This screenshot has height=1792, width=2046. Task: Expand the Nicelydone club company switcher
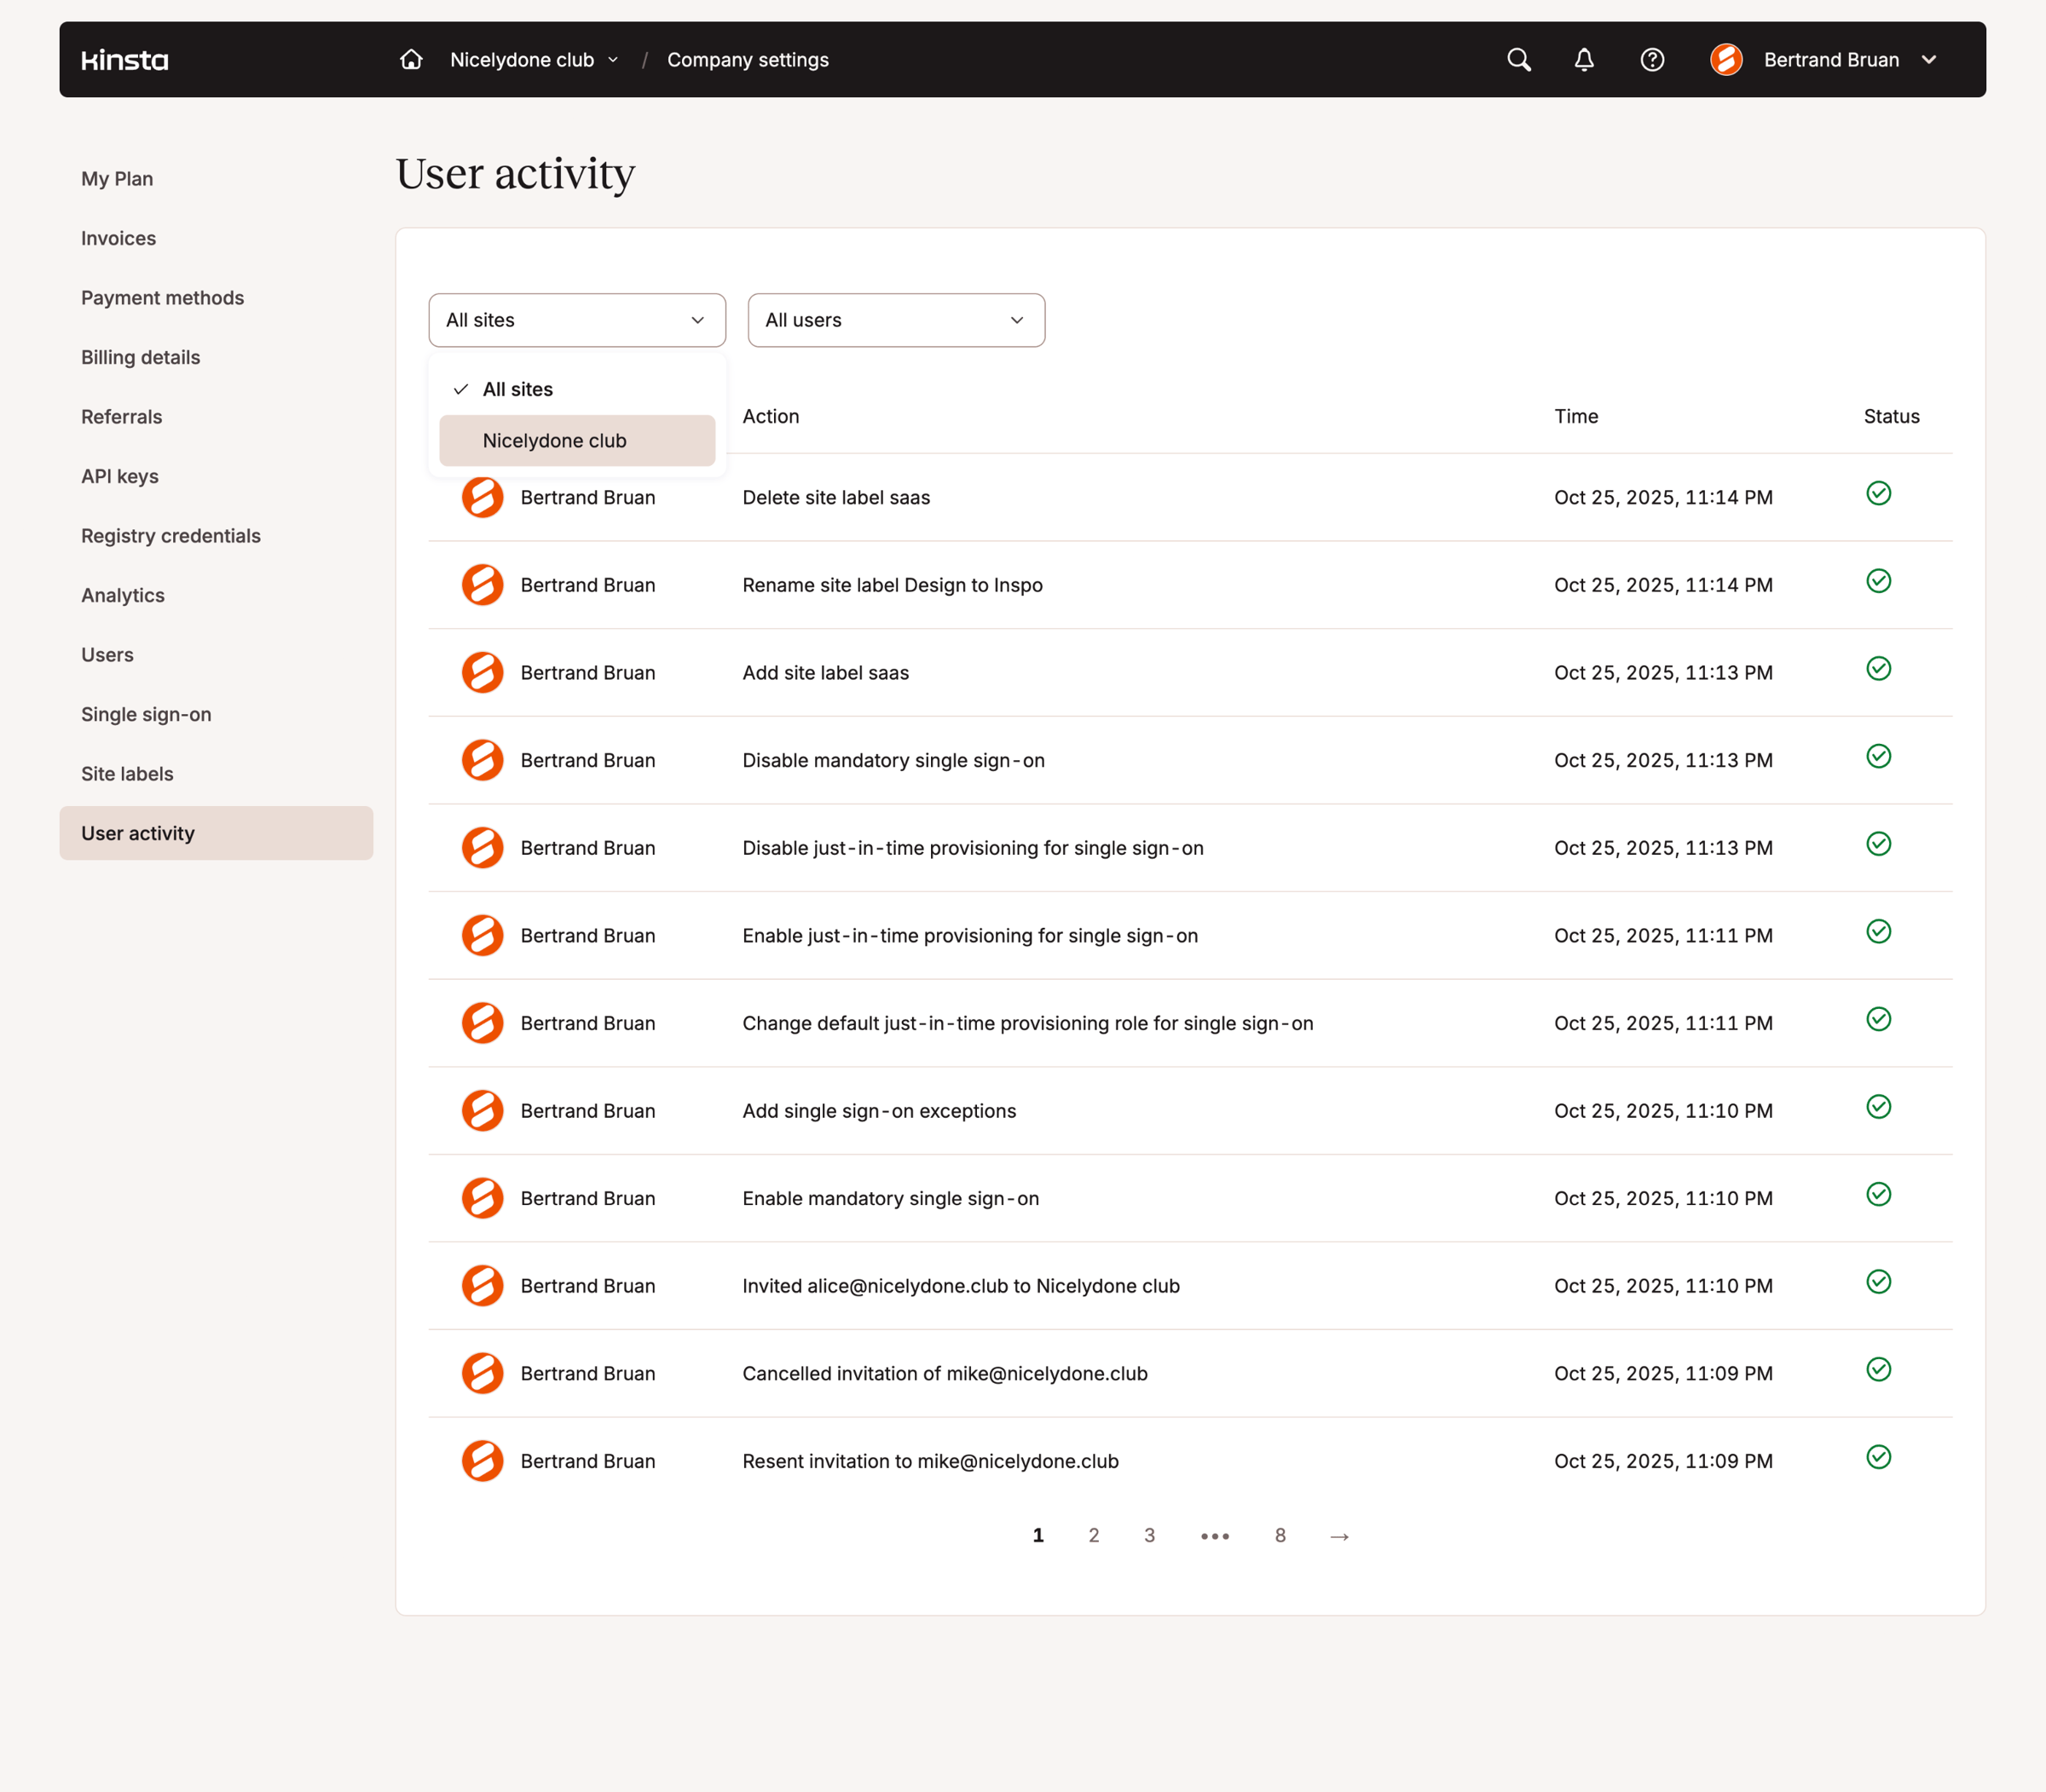[535, 60]
